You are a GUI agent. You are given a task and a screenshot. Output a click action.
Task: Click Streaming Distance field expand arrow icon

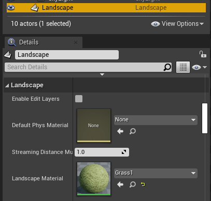(124, 152)
